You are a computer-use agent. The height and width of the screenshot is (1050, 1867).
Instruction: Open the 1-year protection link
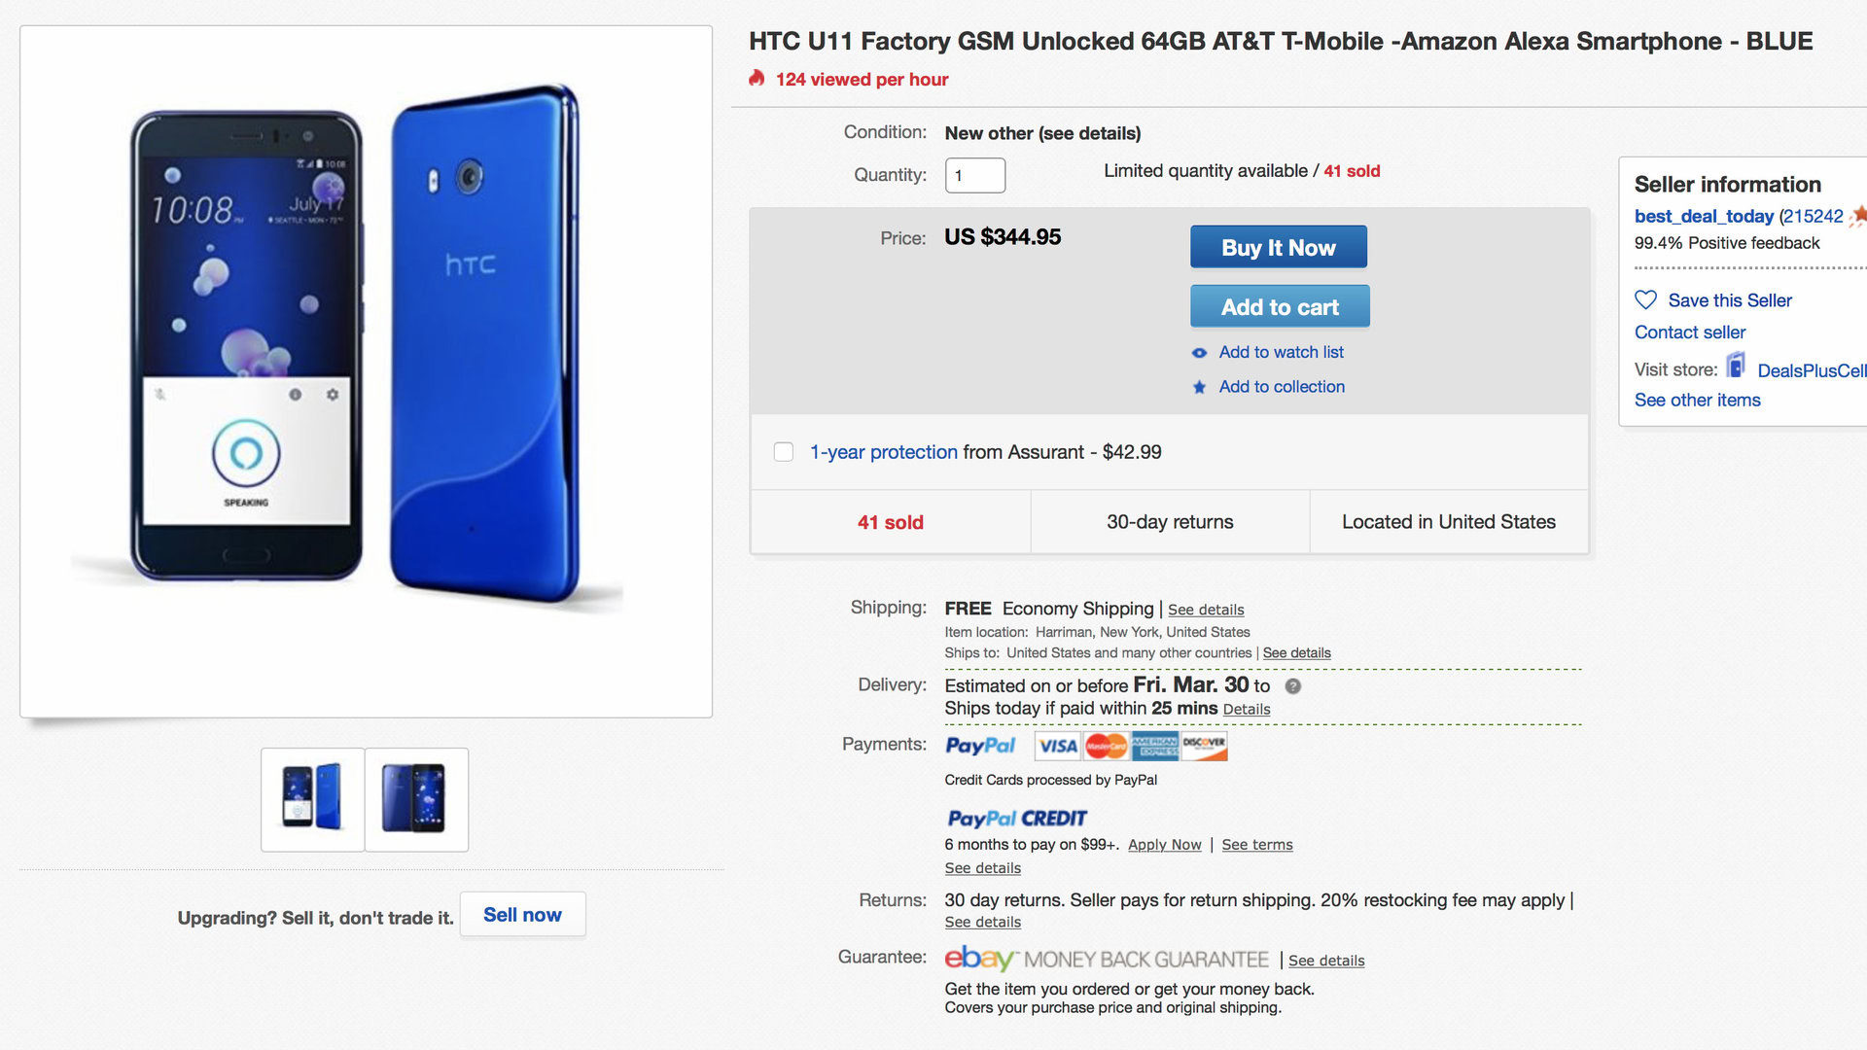(883, 452)
